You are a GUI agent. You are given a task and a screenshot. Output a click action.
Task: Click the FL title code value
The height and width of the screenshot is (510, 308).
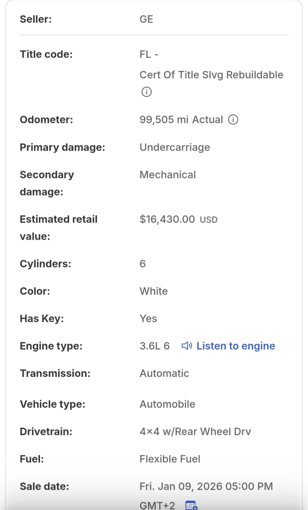[x=149, y=54]
